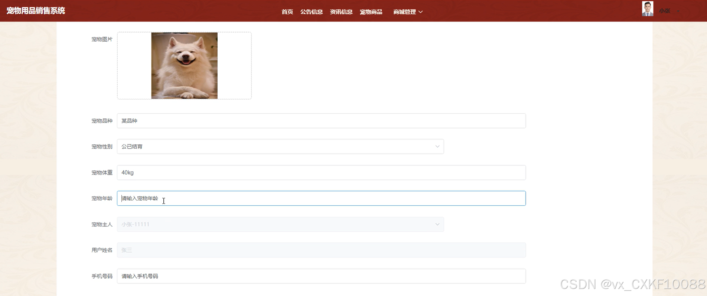The image size is (707, 296).
Task: Open the 宠物性别 dropdown
Action: [280, 146]
